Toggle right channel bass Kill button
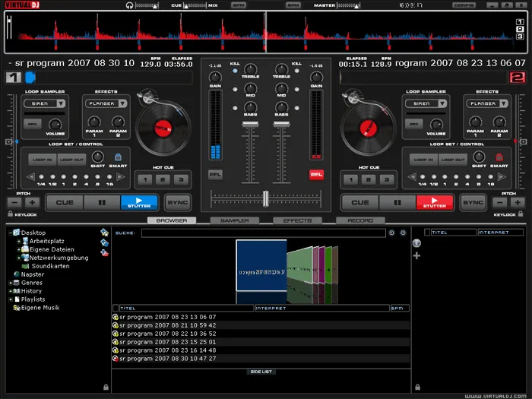The height and width of the screenshot is (399, 532). (x=297, y=108)
